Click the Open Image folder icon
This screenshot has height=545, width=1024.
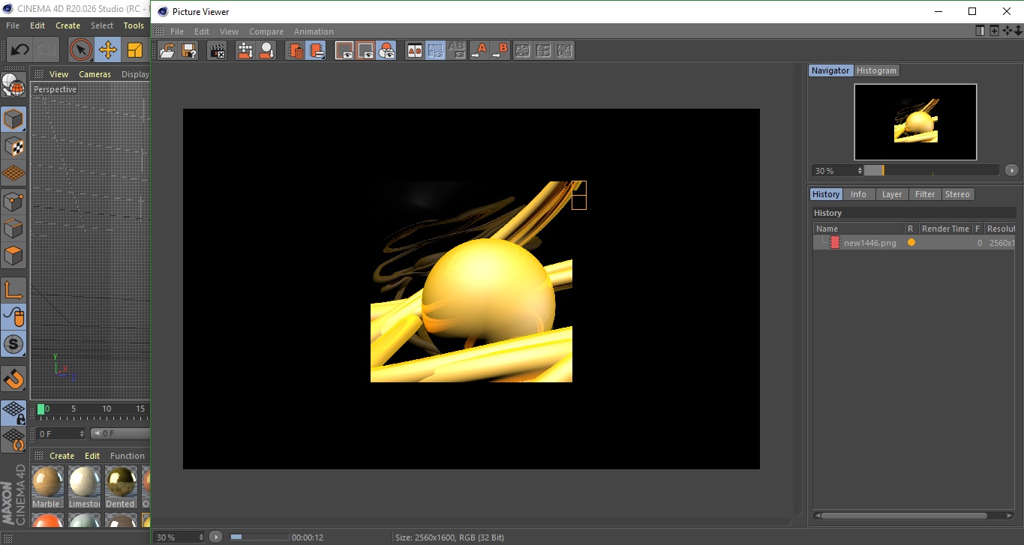167,51
